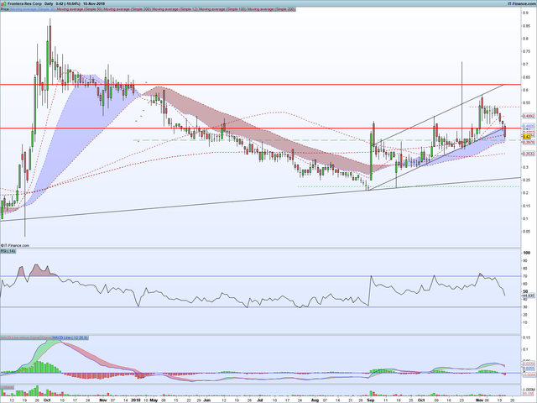
Task: Select the MACD Line minus Signal label
Action: [x=20, y=338]
